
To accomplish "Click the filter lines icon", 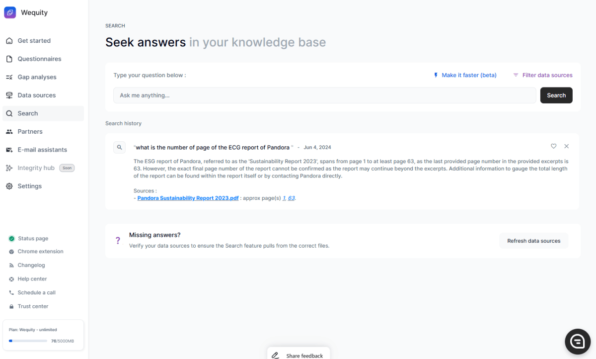I will tap(516, 75).
